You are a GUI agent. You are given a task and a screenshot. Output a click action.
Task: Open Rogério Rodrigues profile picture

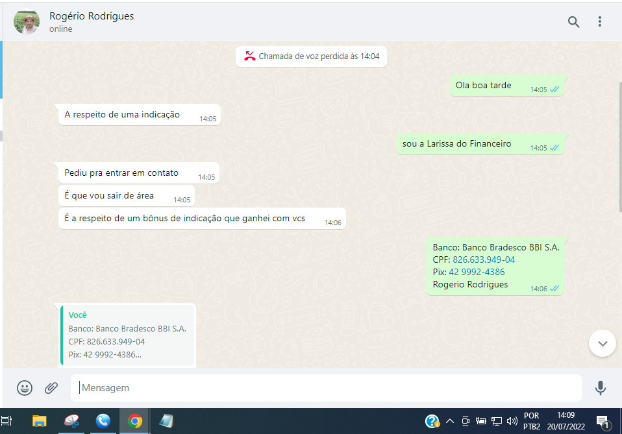click(27, 22)
